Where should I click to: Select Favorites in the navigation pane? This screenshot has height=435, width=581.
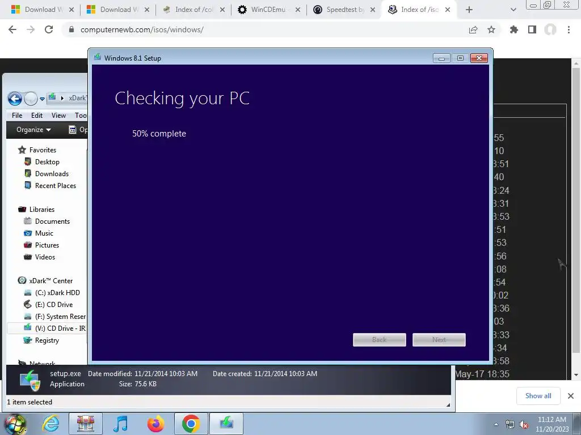[x=43, y=150]
